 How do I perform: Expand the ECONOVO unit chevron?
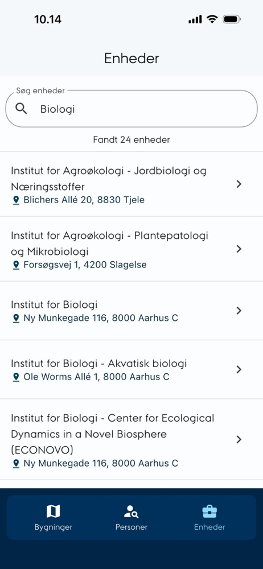point(239,439)
